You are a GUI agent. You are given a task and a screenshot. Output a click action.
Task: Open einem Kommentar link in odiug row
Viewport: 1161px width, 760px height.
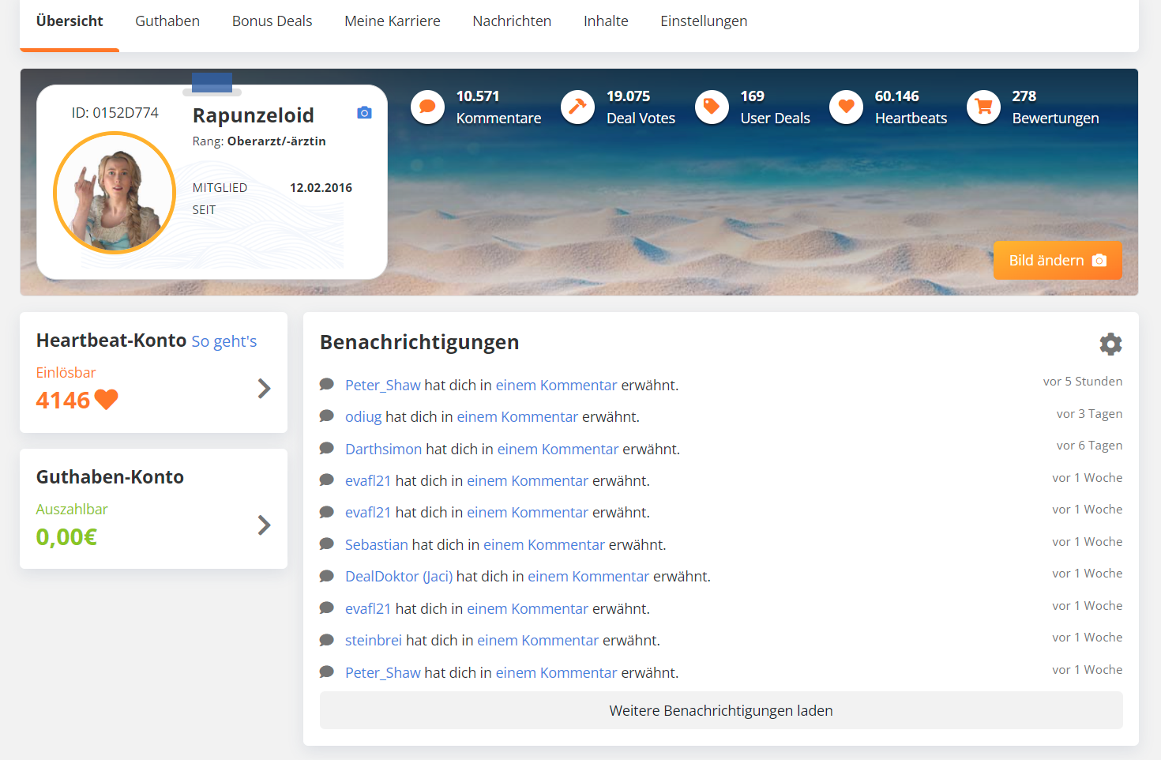pyautogui.click(x=518, y=417)
